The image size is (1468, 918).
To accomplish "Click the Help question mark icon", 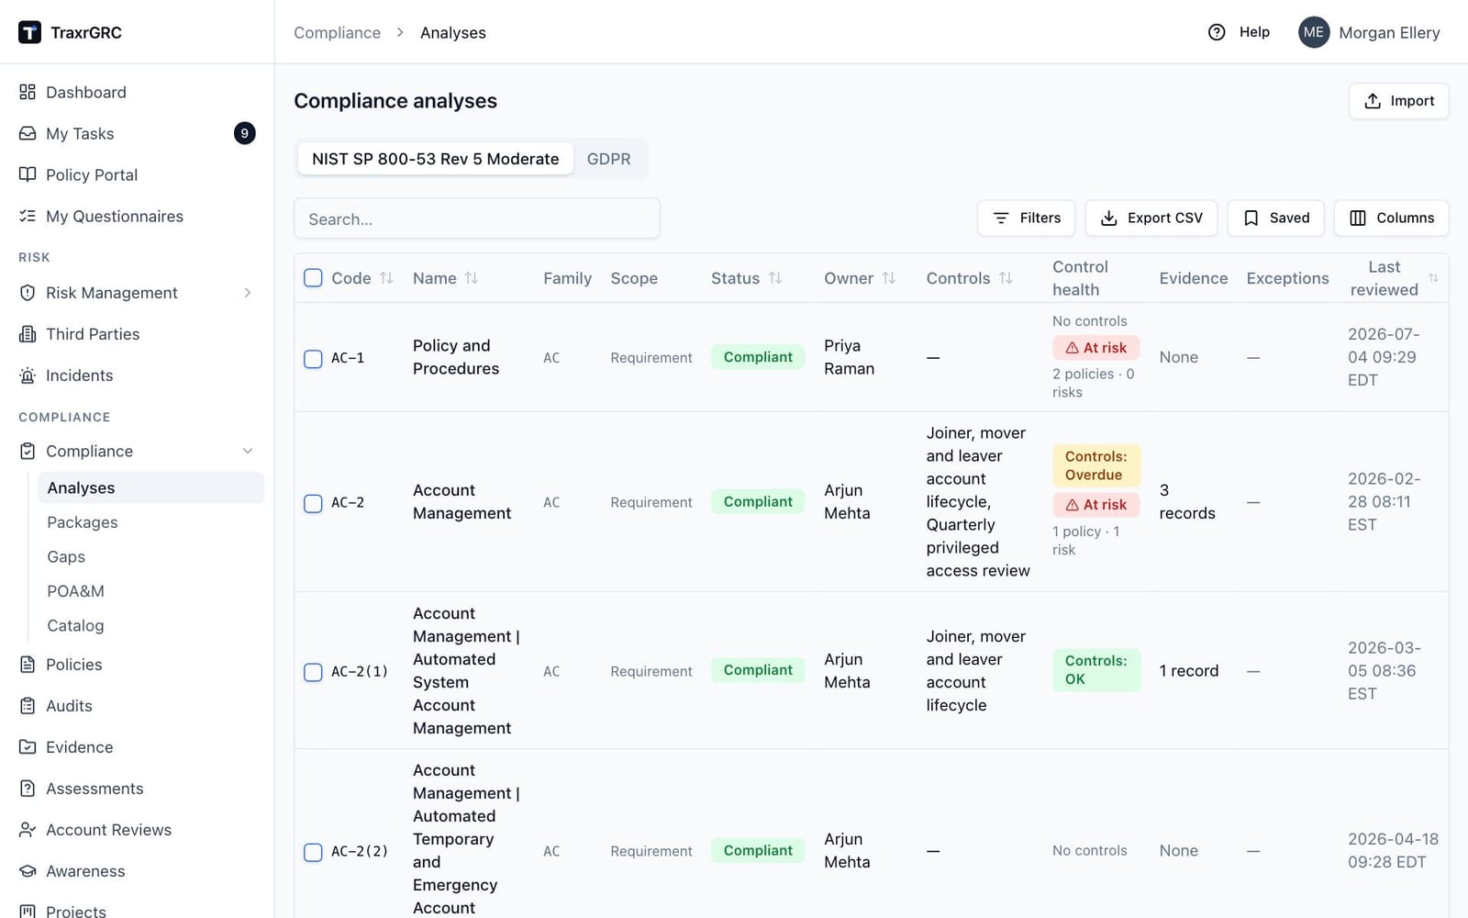I will (1217, 32).
